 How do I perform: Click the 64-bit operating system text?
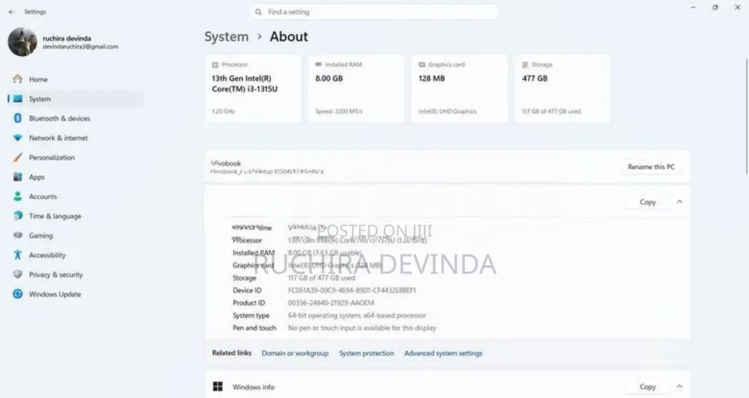(x=357, y=315)
